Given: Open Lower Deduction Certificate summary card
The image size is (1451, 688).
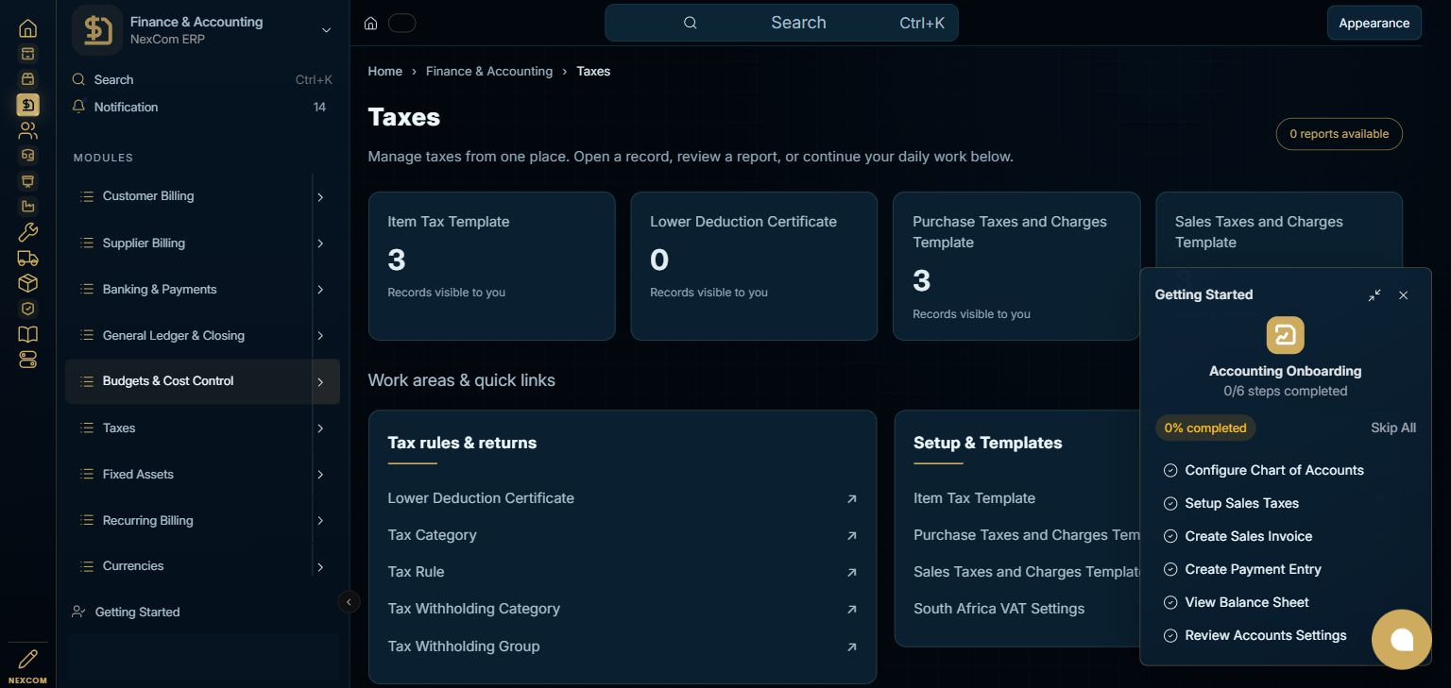Looking at the screenshot, I should (754, 266).
